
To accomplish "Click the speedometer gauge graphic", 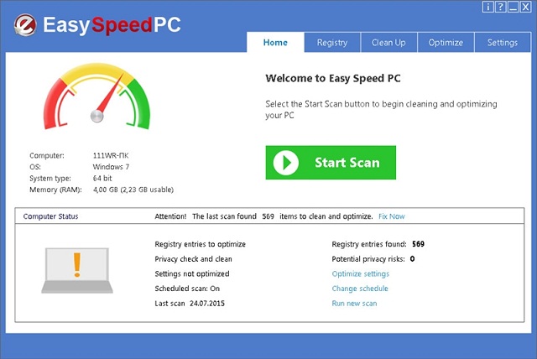I will (97, 96).
